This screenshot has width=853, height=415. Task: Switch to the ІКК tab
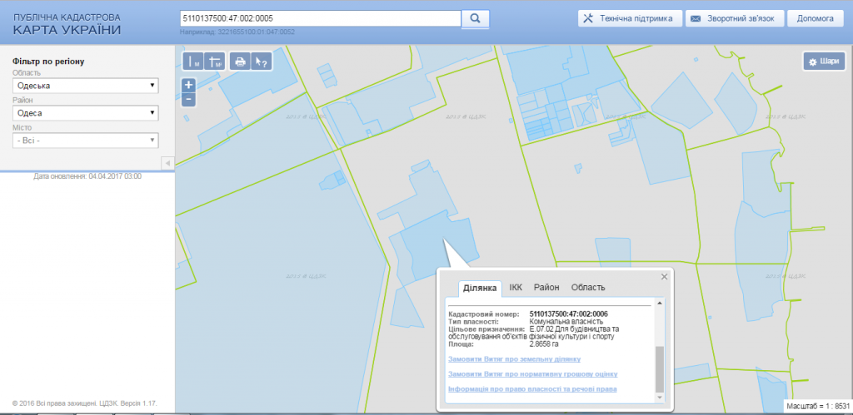(x=516, y=288)
